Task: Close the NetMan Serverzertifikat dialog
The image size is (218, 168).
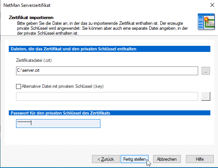Action: point(212,5)
